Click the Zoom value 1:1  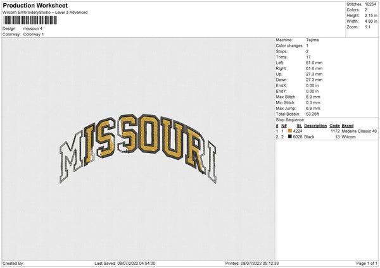click(x=367, y=27)
